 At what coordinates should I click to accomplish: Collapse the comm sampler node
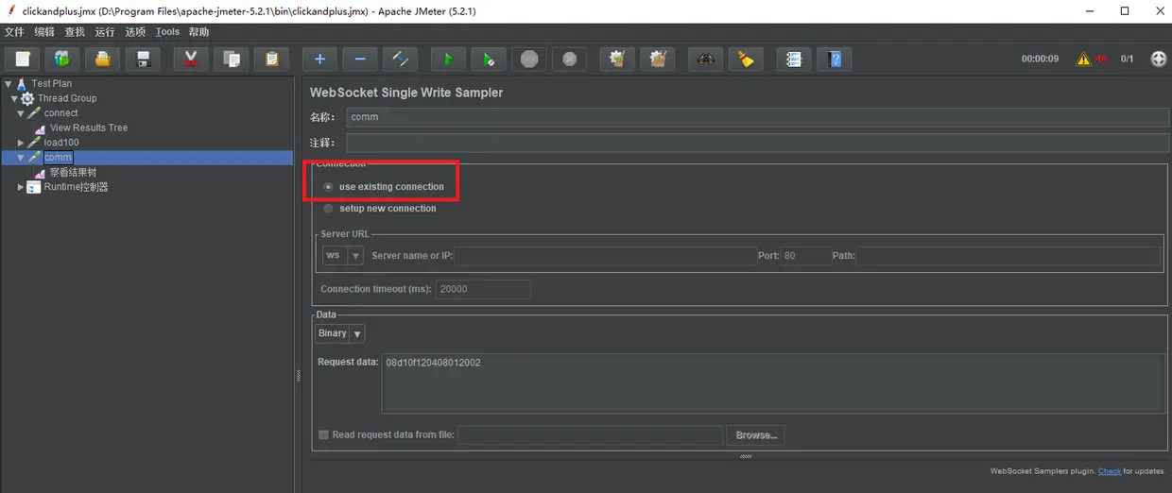[x=21, y=158]
